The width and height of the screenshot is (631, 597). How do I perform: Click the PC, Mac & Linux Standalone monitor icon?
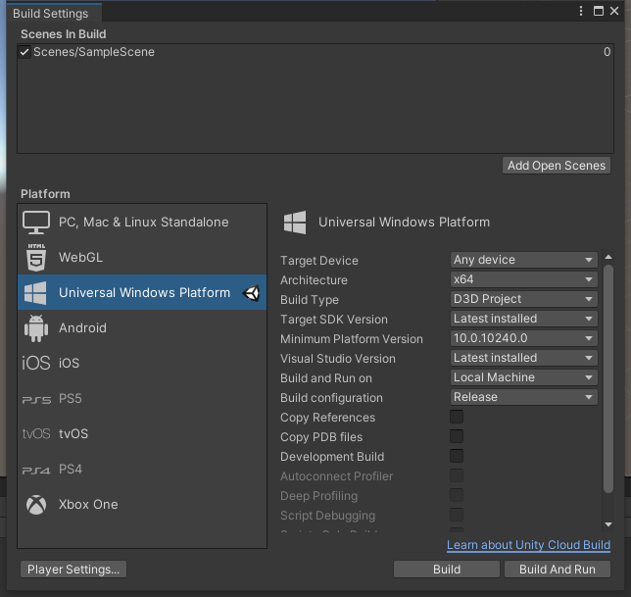coord(36,223)
